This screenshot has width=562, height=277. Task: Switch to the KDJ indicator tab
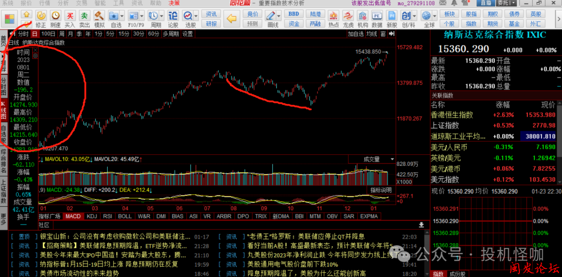[x=92, y=216]
